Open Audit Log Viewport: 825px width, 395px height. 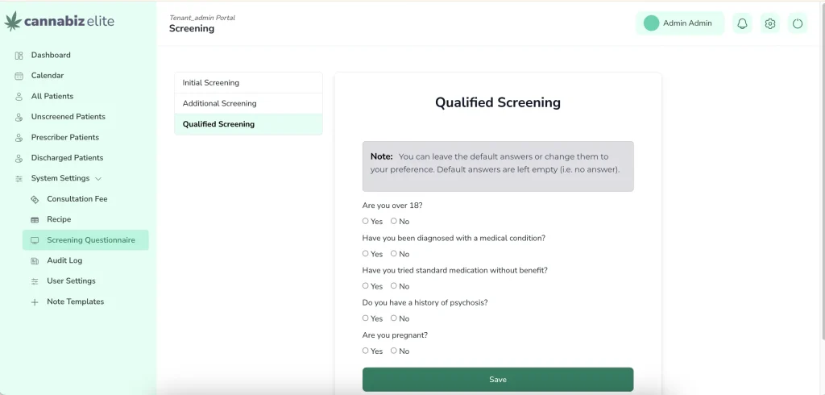[x=64, y=260]
